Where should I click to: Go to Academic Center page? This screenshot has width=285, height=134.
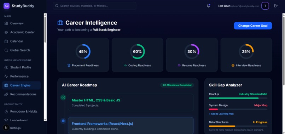pyautogui.click(x=22, y=32)
